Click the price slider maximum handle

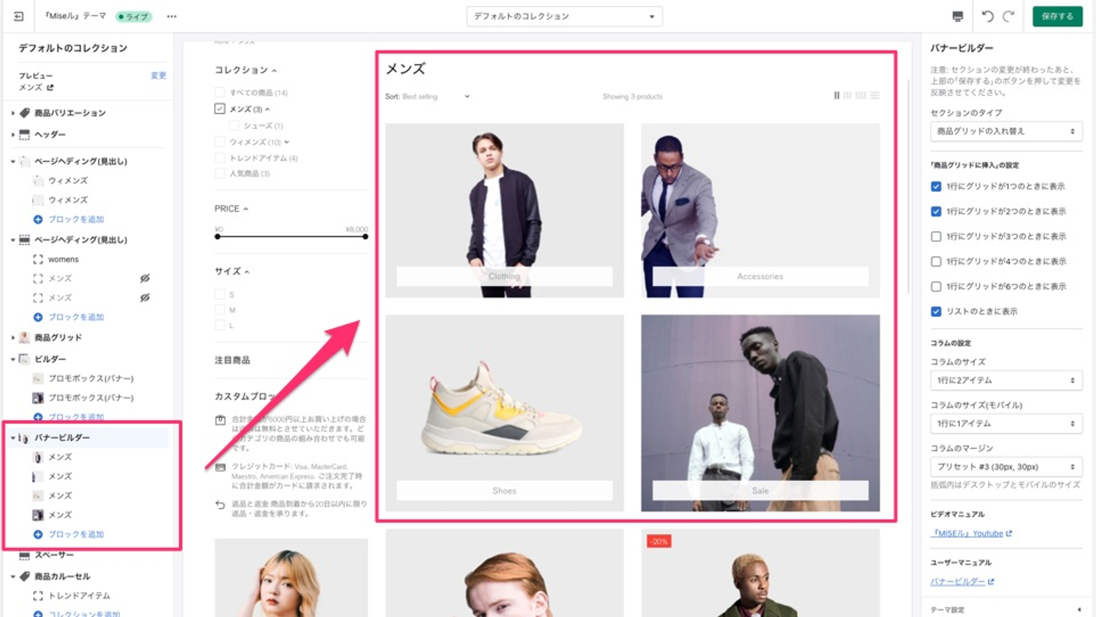coord(365,236)
